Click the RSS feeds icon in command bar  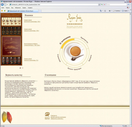(x=105, y=11)
